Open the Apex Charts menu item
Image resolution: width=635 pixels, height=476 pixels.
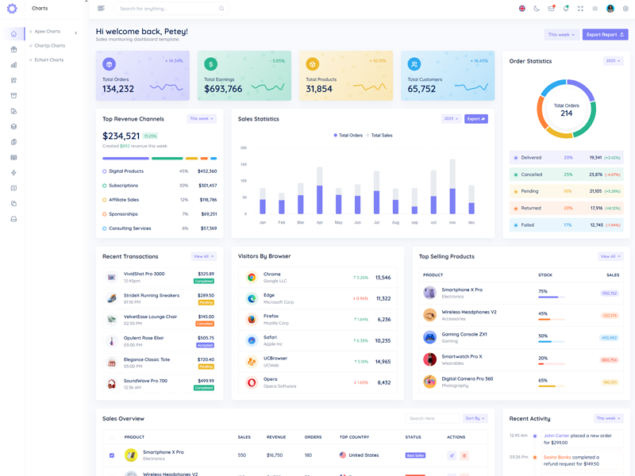click(48, 32)
